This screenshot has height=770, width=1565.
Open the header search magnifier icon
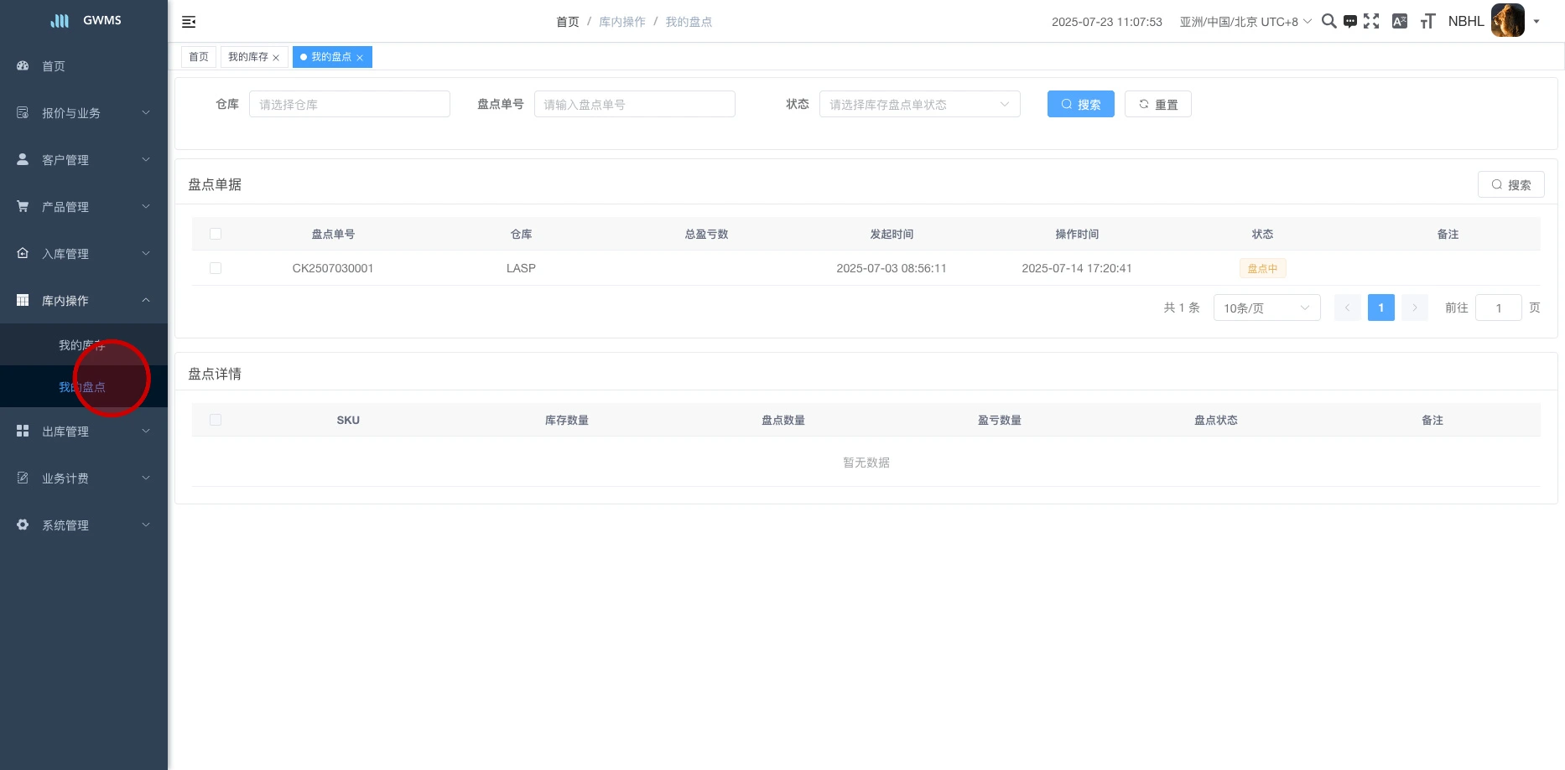(1328, 22)
